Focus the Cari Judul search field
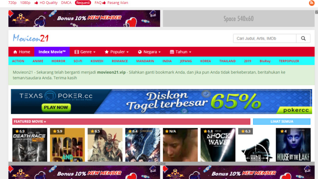This screenshot has height=179, width=318. 265,38
